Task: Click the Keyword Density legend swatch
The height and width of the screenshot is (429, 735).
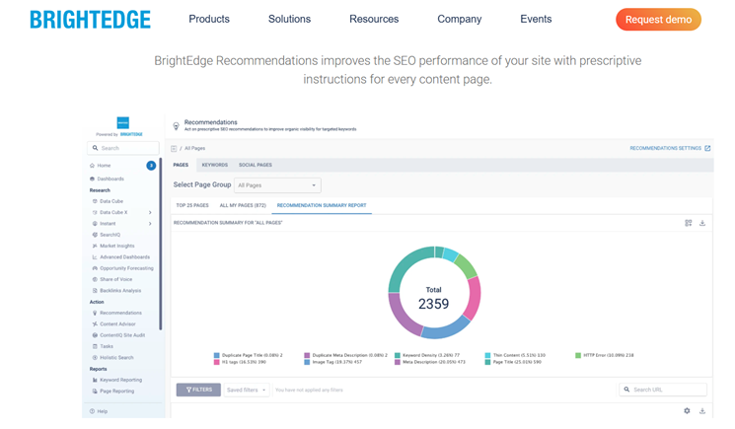Action: 398,355
